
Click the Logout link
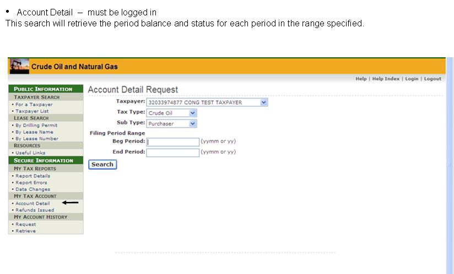pos(433,79)
